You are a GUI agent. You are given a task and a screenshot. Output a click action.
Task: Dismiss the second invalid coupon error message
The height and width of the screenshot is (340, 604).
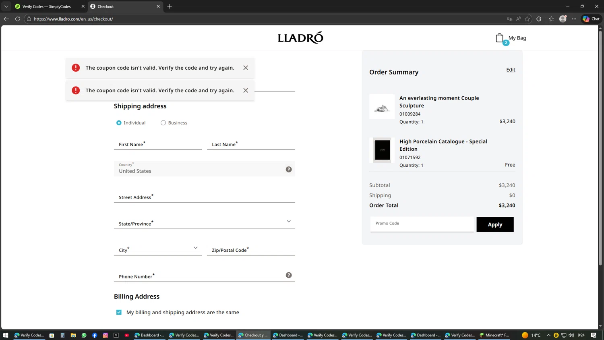[x=246, y=90]
